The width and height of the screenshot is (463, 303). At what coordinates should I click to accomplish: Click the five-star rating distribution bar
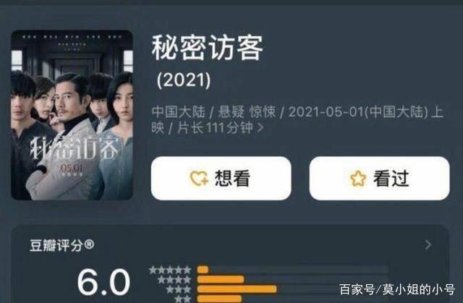coord(292,270)
